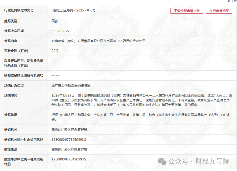Select document number (渝两江)应急罚 2025 8-3号
This screenshot has width=237, height=171.
point(74,10)
